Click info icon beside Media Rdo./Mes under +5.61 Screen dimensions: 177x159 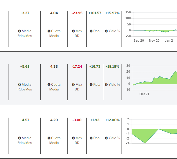19,85
